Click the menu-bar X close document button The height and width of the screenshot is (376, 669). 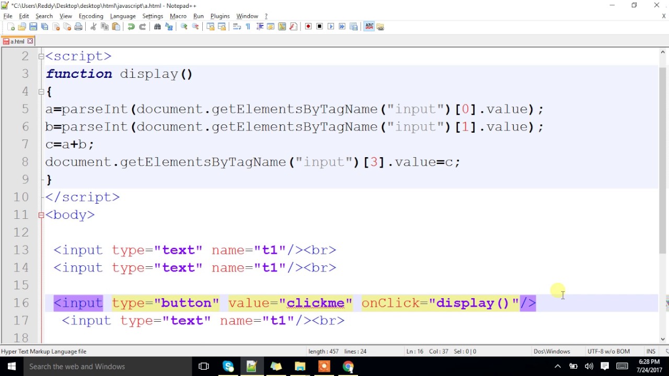[664, 16]
